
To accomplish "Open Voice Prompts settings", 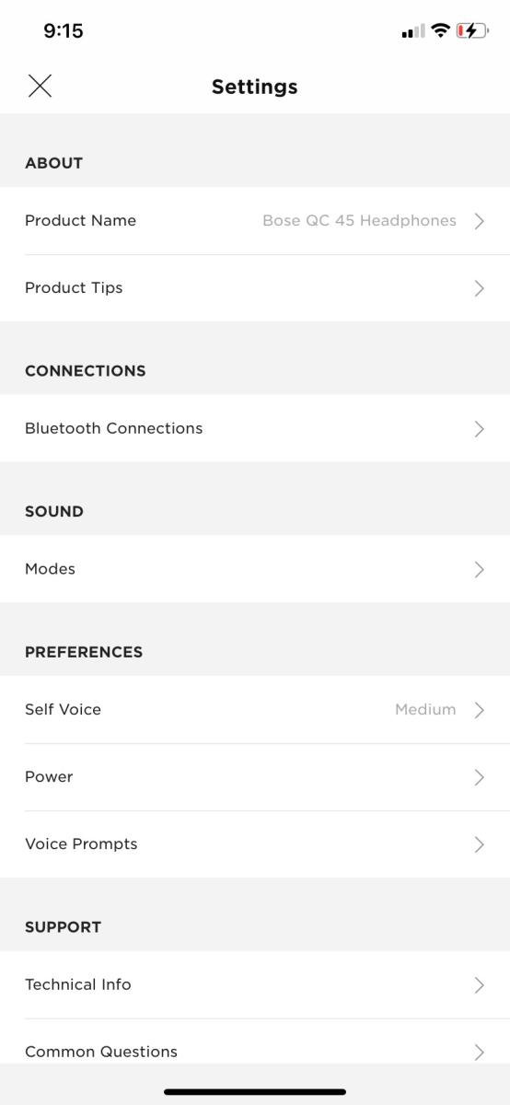I will pyautogui.click(x=255, y=844).
